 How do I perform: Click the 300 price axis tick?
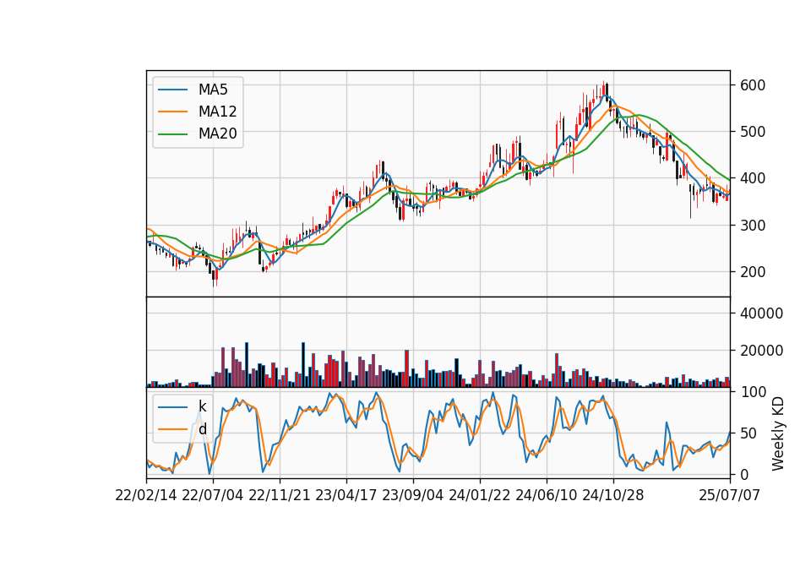click(x=753, y=226)
